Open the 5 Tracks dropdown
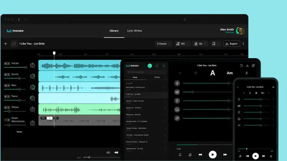 [x=164, y=44]
